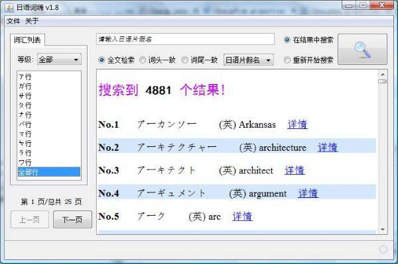
Task: Open the 等级 全部 dropdown
Action: pyautogui.click(x=59, y=60)
